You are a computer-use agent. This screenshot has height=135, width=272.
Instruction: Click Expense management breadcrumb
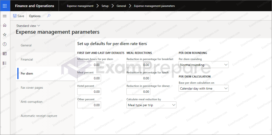pos(80,6)
